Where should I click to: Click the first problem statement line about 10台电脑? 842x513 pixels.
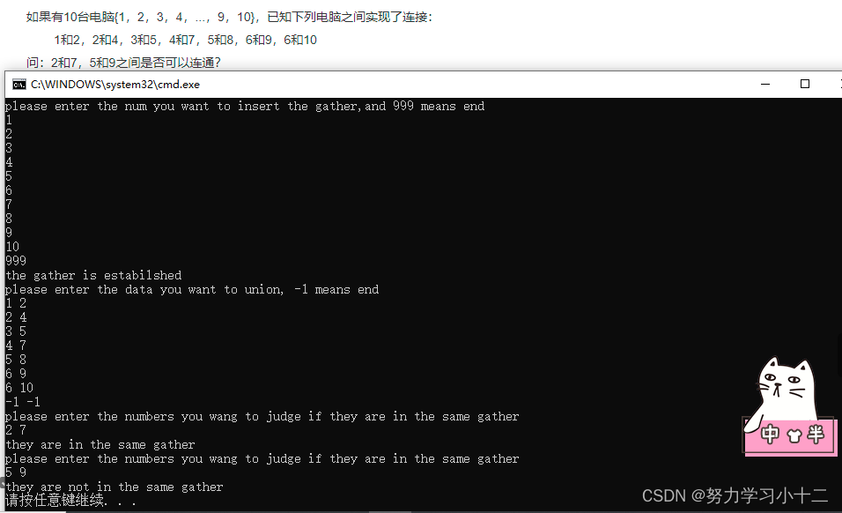[x=229, y=18]
